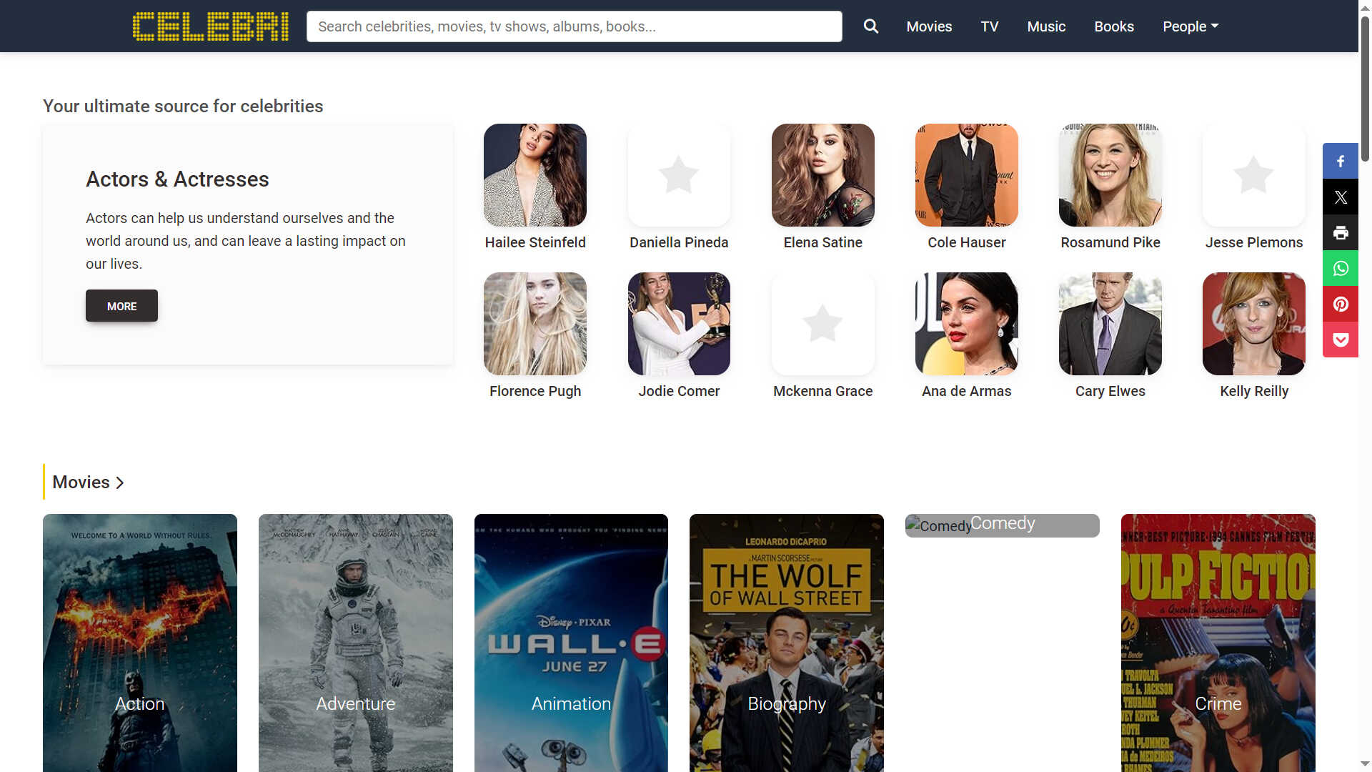Click the celebrity search input field
Viewport: 1372px width, 772px height.
coord(574,26)
